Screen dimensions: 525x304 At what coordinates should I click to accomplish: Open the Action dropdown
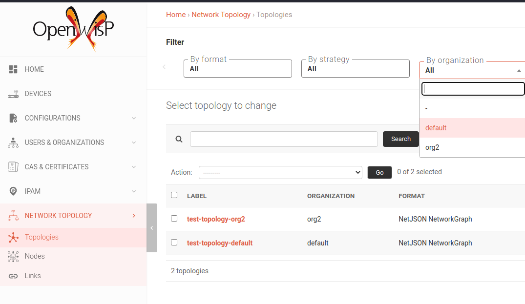(280, 172)
